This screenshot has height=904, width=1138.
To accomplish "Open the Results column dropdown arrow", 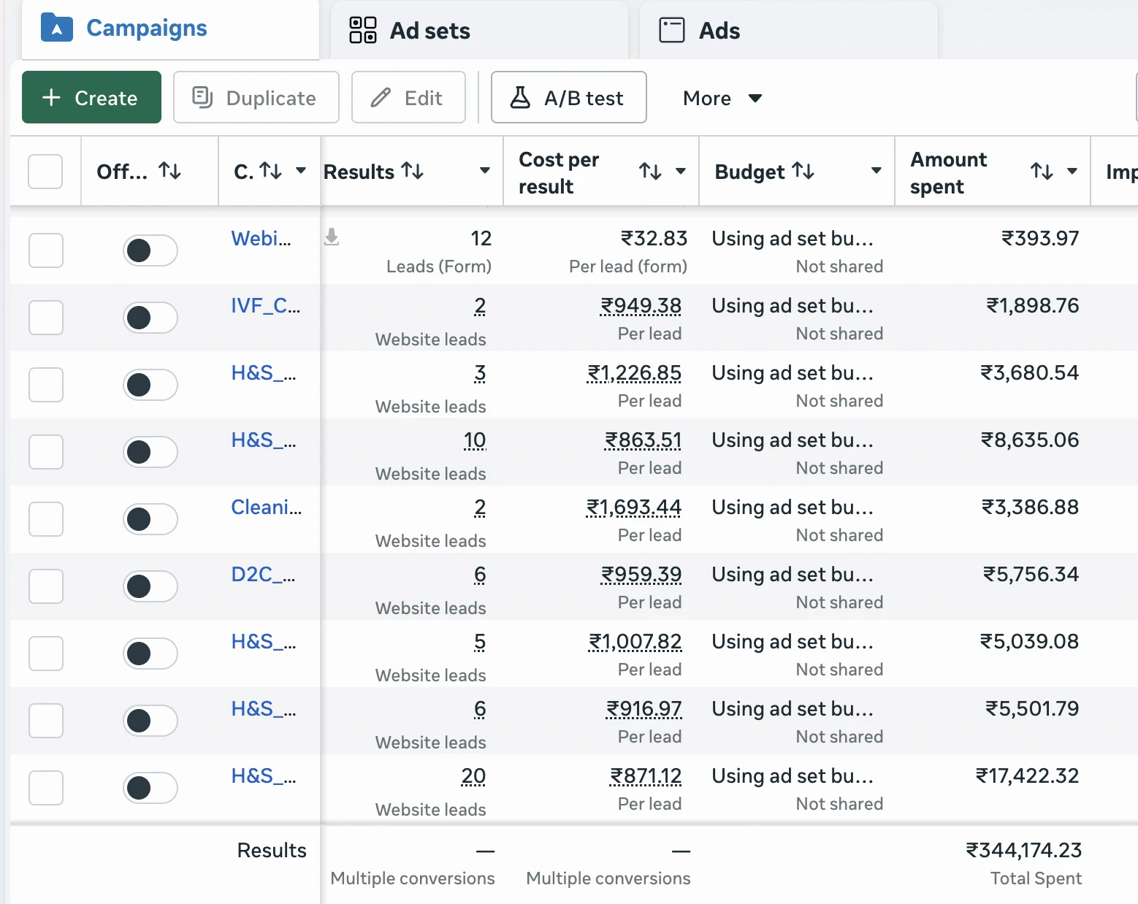I will pos(484,171).
